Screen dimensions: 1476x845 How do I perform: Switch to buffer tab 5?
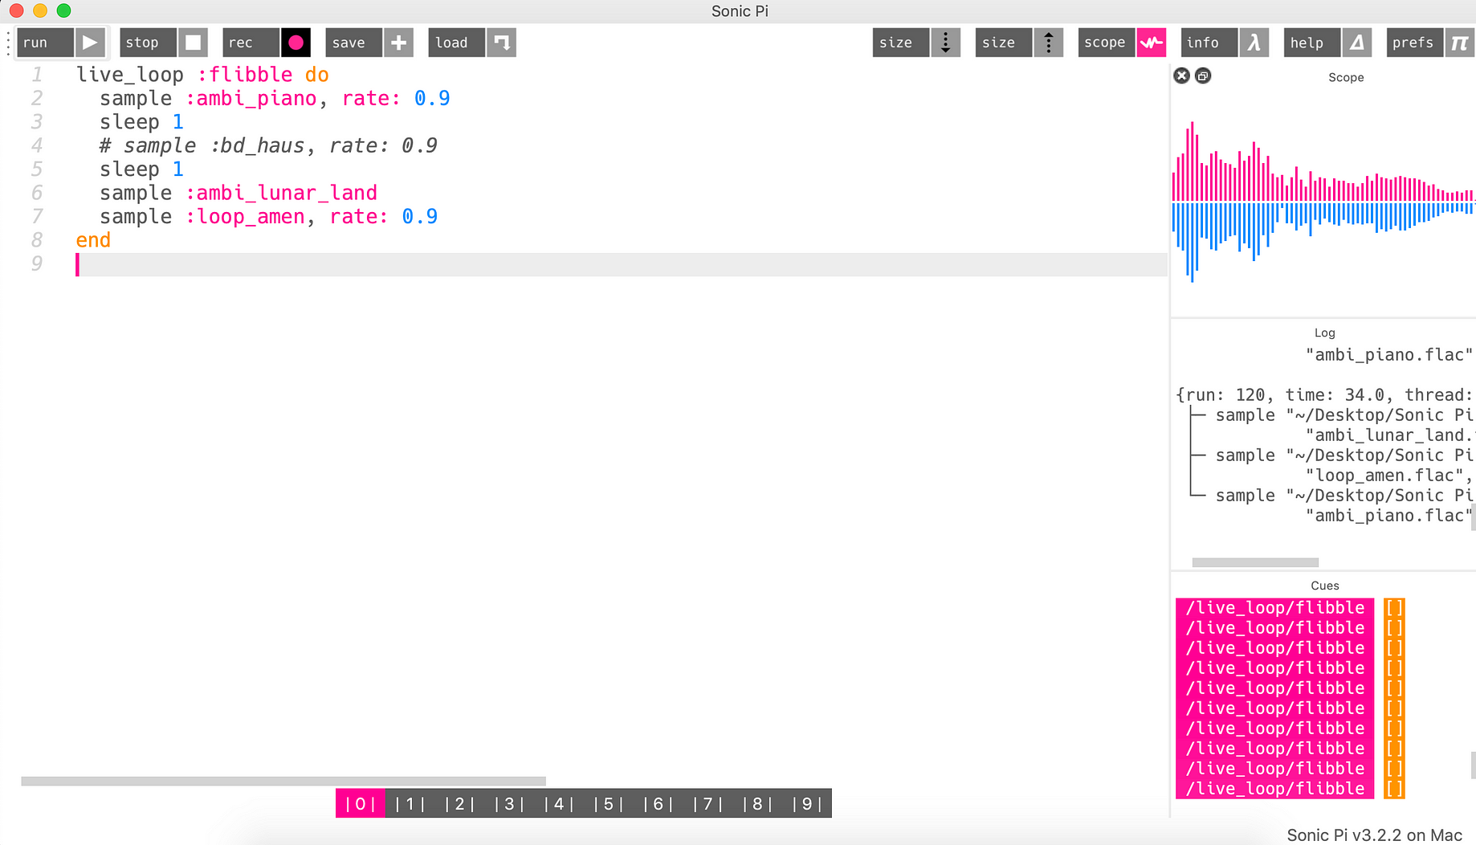point(609,803)
